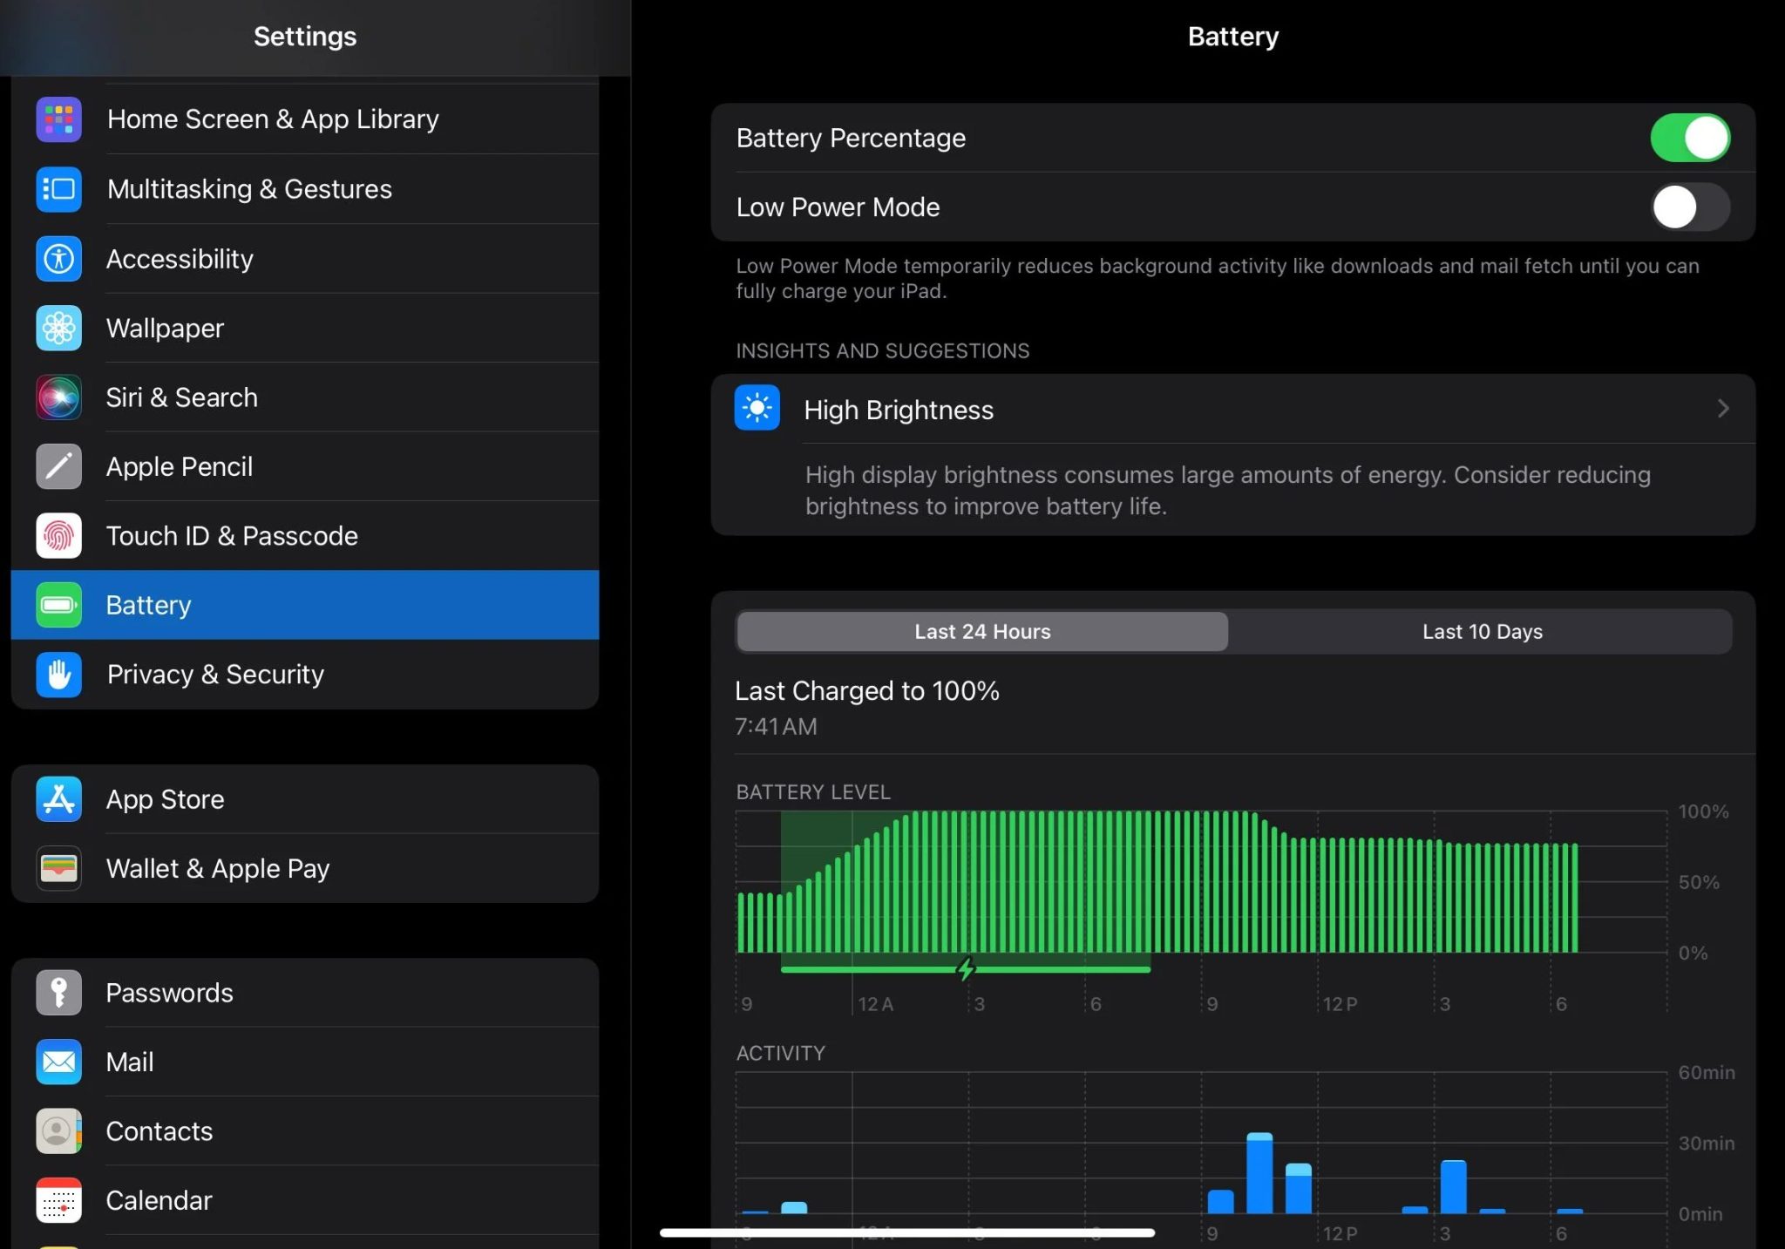
Task: Open Mail settings row
Action: tap(305, 1062)
